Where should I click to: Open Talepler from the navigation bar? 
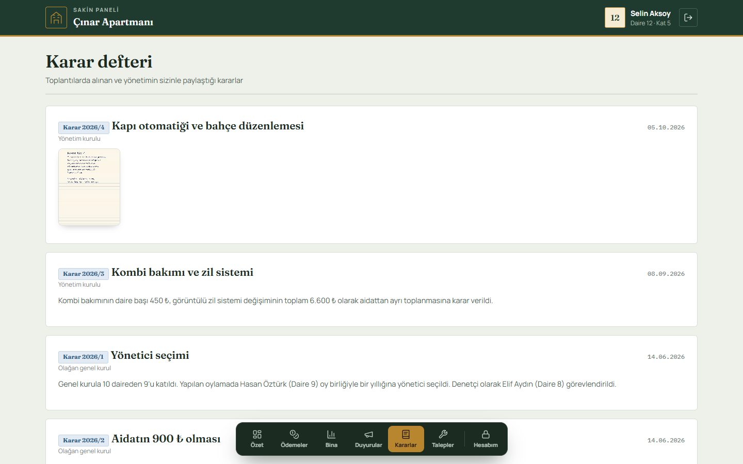pos(443,439)
